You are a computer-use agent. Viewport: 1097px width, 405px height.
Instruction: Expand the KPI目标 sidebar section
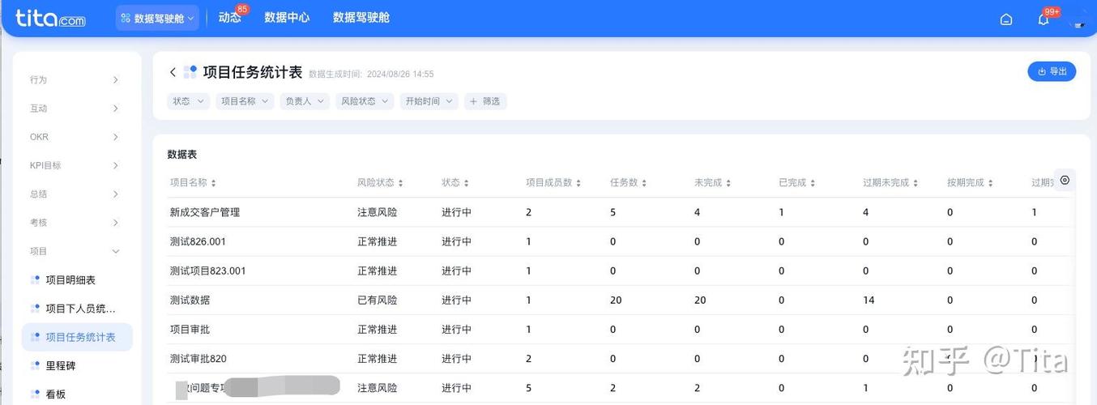coord(75,165)
